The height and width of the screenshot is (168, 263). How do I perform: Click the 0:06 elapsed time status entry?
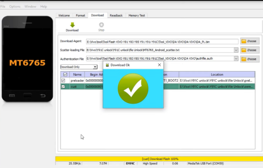[175, 163]
